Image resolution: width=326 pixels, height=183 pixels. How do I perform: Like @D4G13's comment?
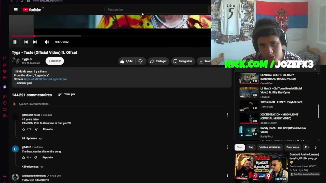[x=23, y=158]
